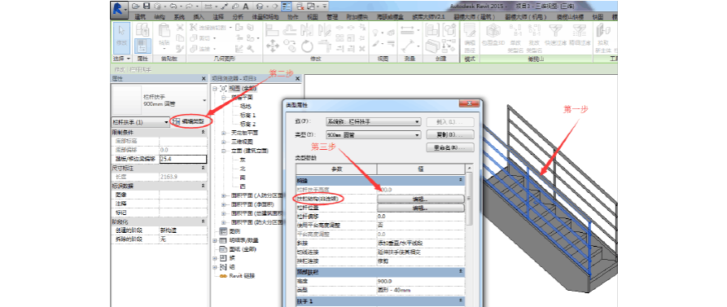Click the Move four-arrow icon
Viewport: 727px width, 307px height.
click(272, 46)
